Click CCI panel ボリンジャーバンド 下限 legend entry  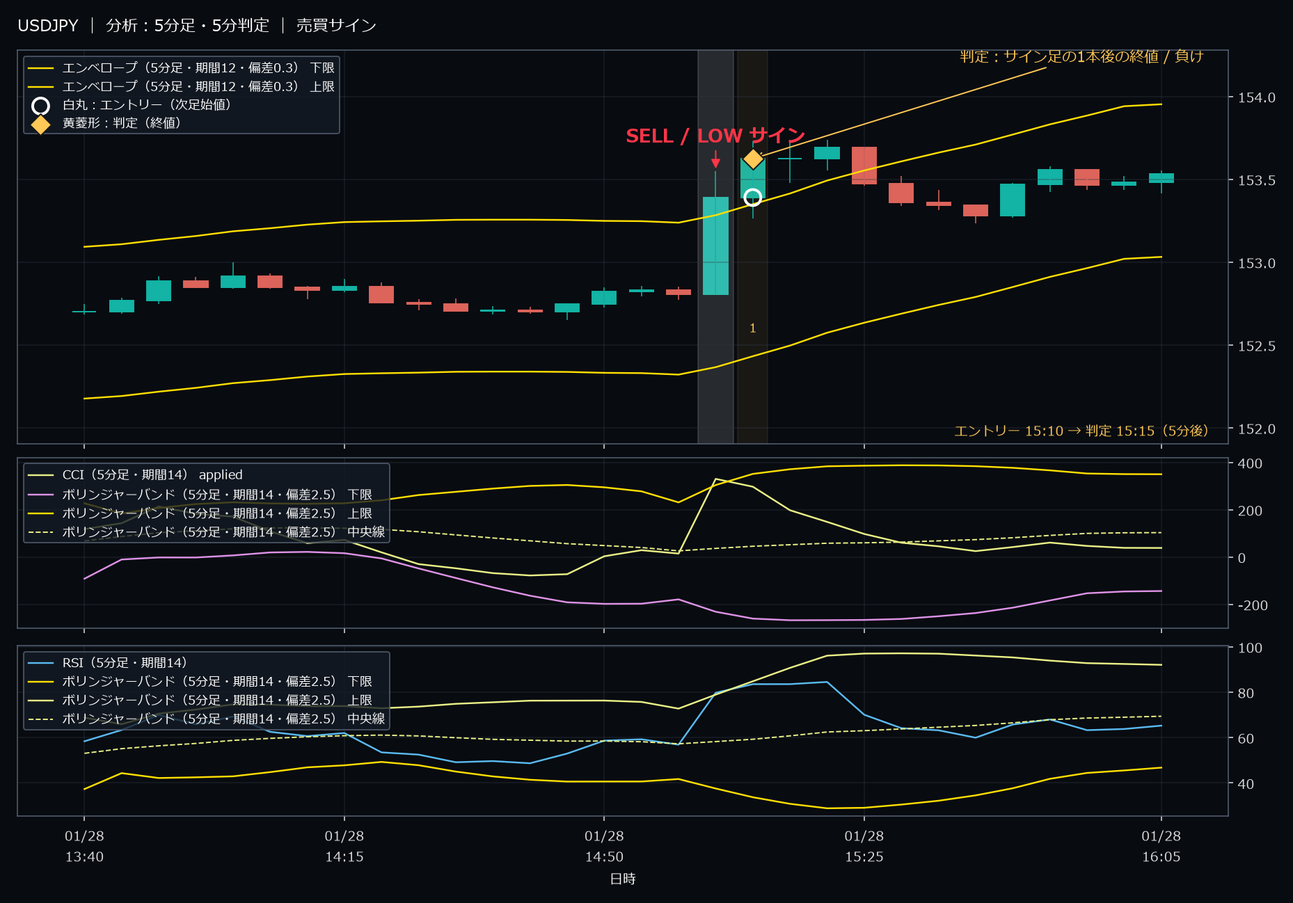coord(200,495)
